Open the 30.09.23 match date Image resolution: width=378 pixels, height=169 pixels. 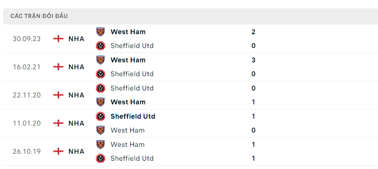26,39
